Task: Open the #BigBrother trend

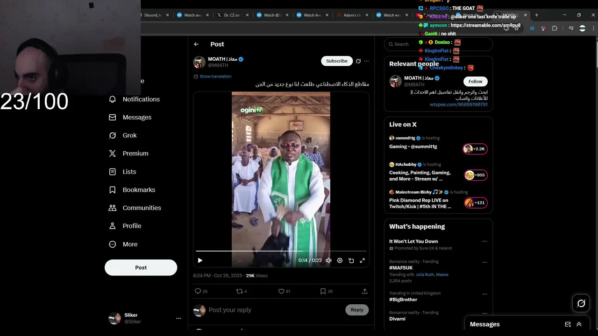Action: 403,300
